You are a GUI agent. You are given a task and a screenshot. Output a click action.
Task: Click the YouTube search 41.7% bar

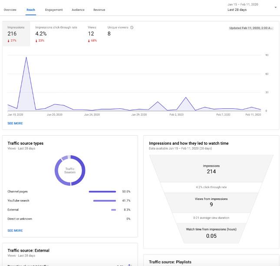tap(105, 201)
